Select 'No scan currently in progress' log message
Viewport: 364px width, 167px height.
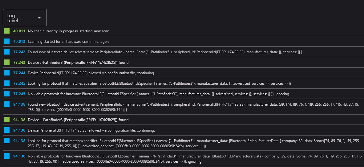69,31
